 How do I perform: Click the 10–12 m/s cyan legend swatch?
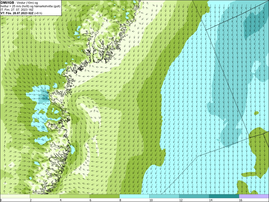coord(164,196)
